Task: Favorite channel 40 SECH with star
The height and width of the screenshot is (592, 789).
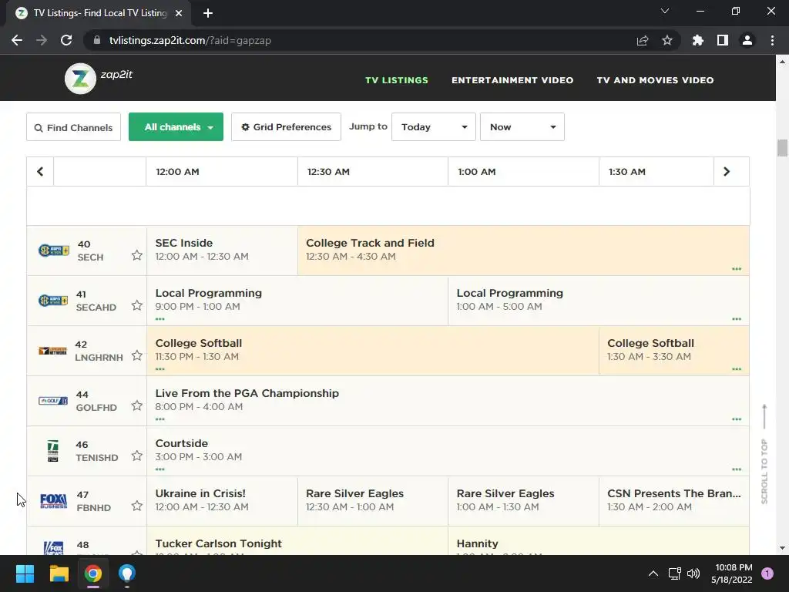Action: point(137,255)
